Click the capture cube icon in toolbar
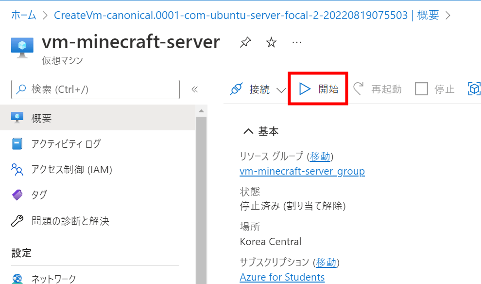This screenshot has height=284, width=481. [474, 89]
